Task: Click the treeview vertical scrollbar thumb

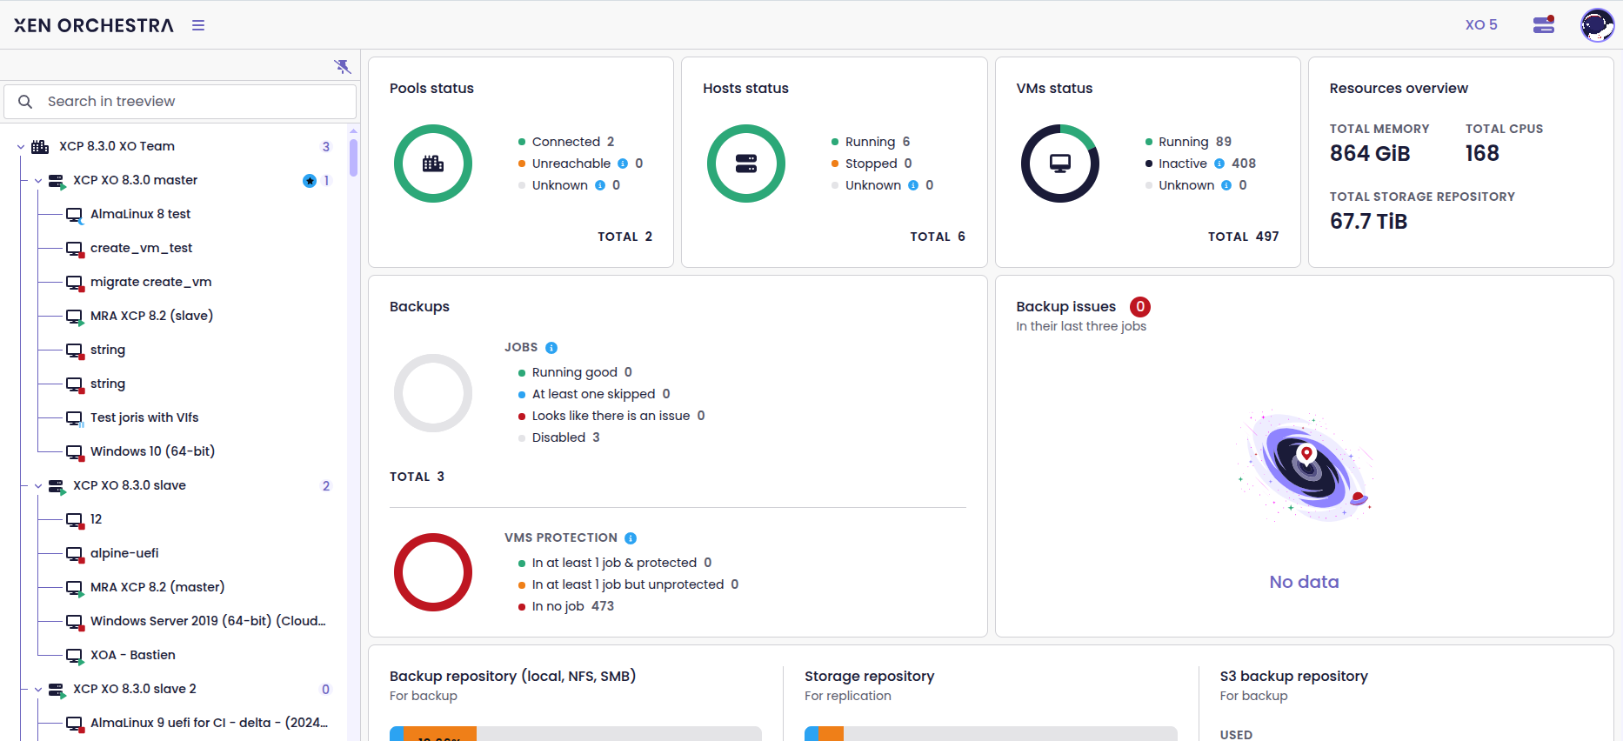Action: click(x=353, y=157)
